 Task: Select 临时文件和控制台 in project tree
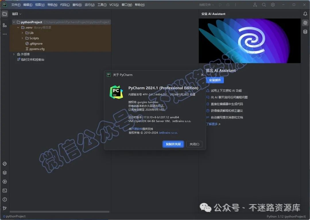coord(31,60)
